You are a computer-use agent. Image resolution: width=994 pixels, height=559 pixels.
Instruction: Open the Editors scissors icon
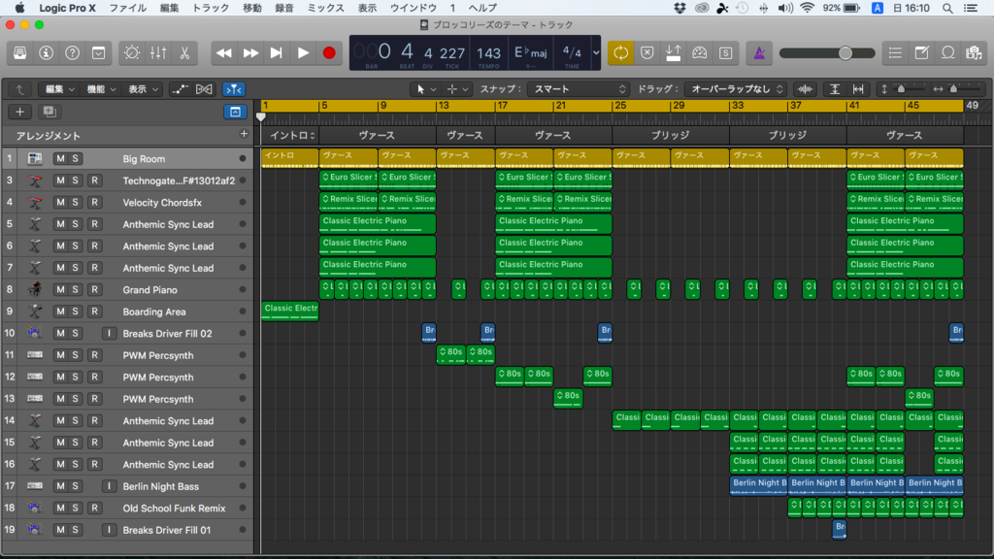coord(184,53)
